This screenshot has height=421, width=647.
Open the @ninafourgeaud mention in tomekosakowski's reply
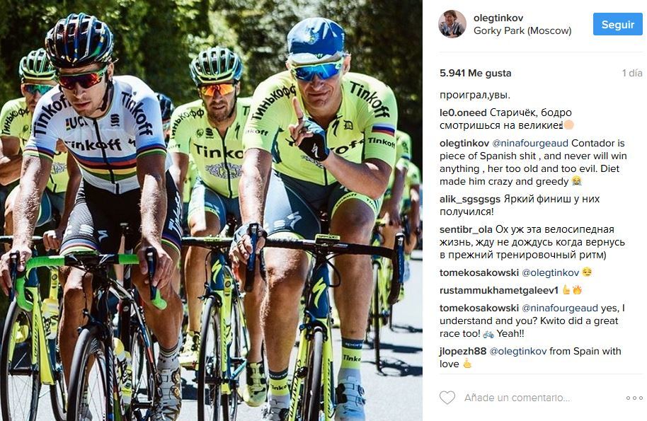[x=559, y=308]
